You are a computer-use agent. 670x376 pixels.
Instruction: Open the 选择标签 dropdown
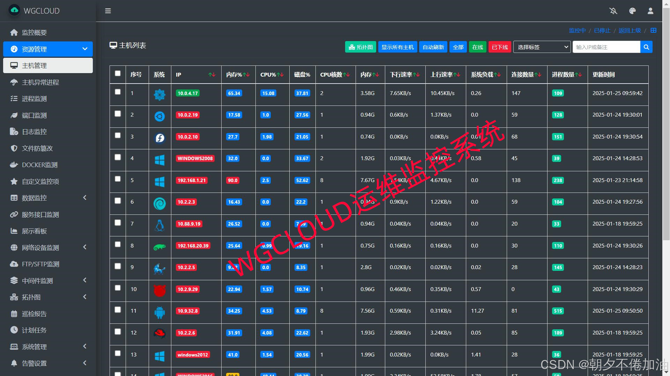(542, 47)
